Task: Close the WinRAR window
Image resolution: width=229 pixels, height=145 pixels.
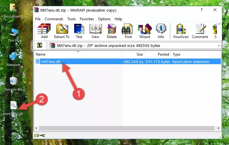Action: pos(215,10)
